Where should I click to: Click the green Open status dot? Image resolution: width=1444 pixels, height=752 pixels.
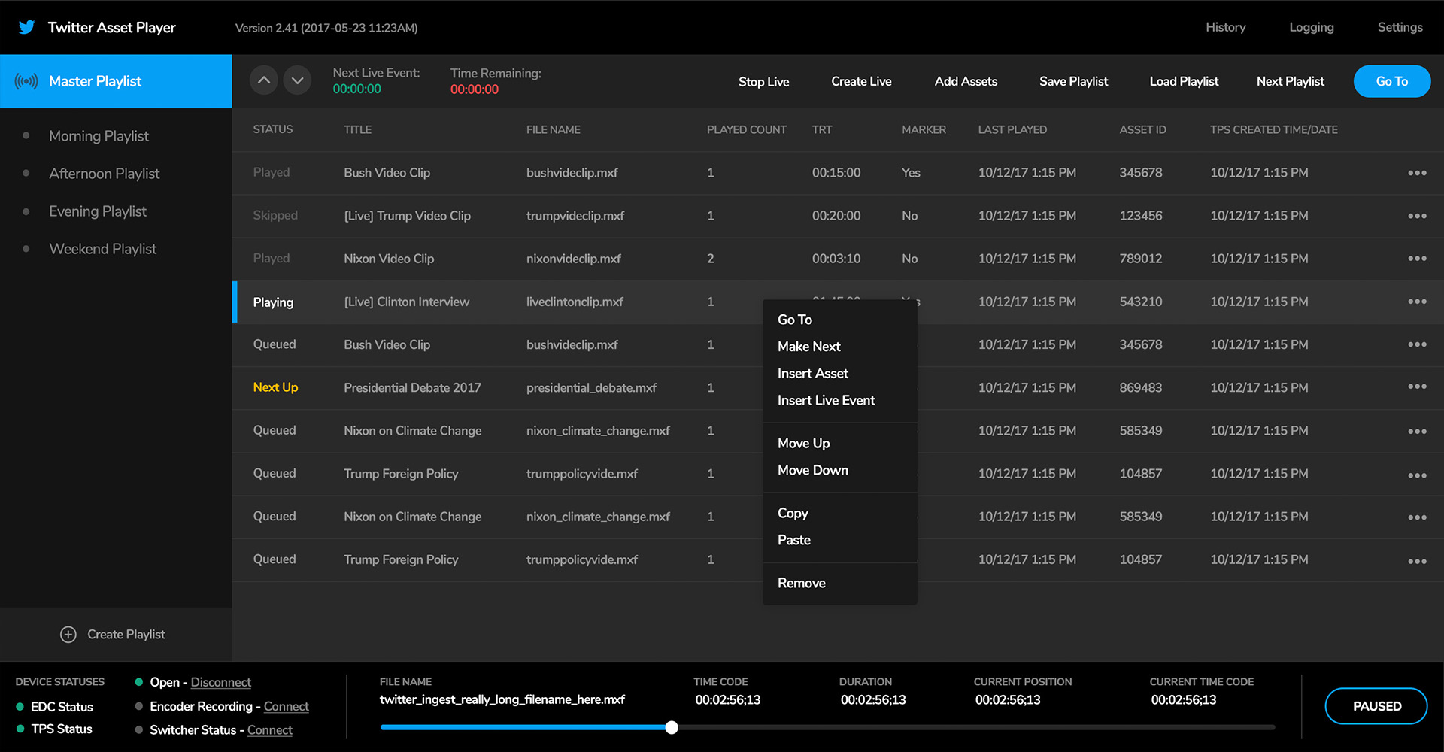[x=139, y=682]
